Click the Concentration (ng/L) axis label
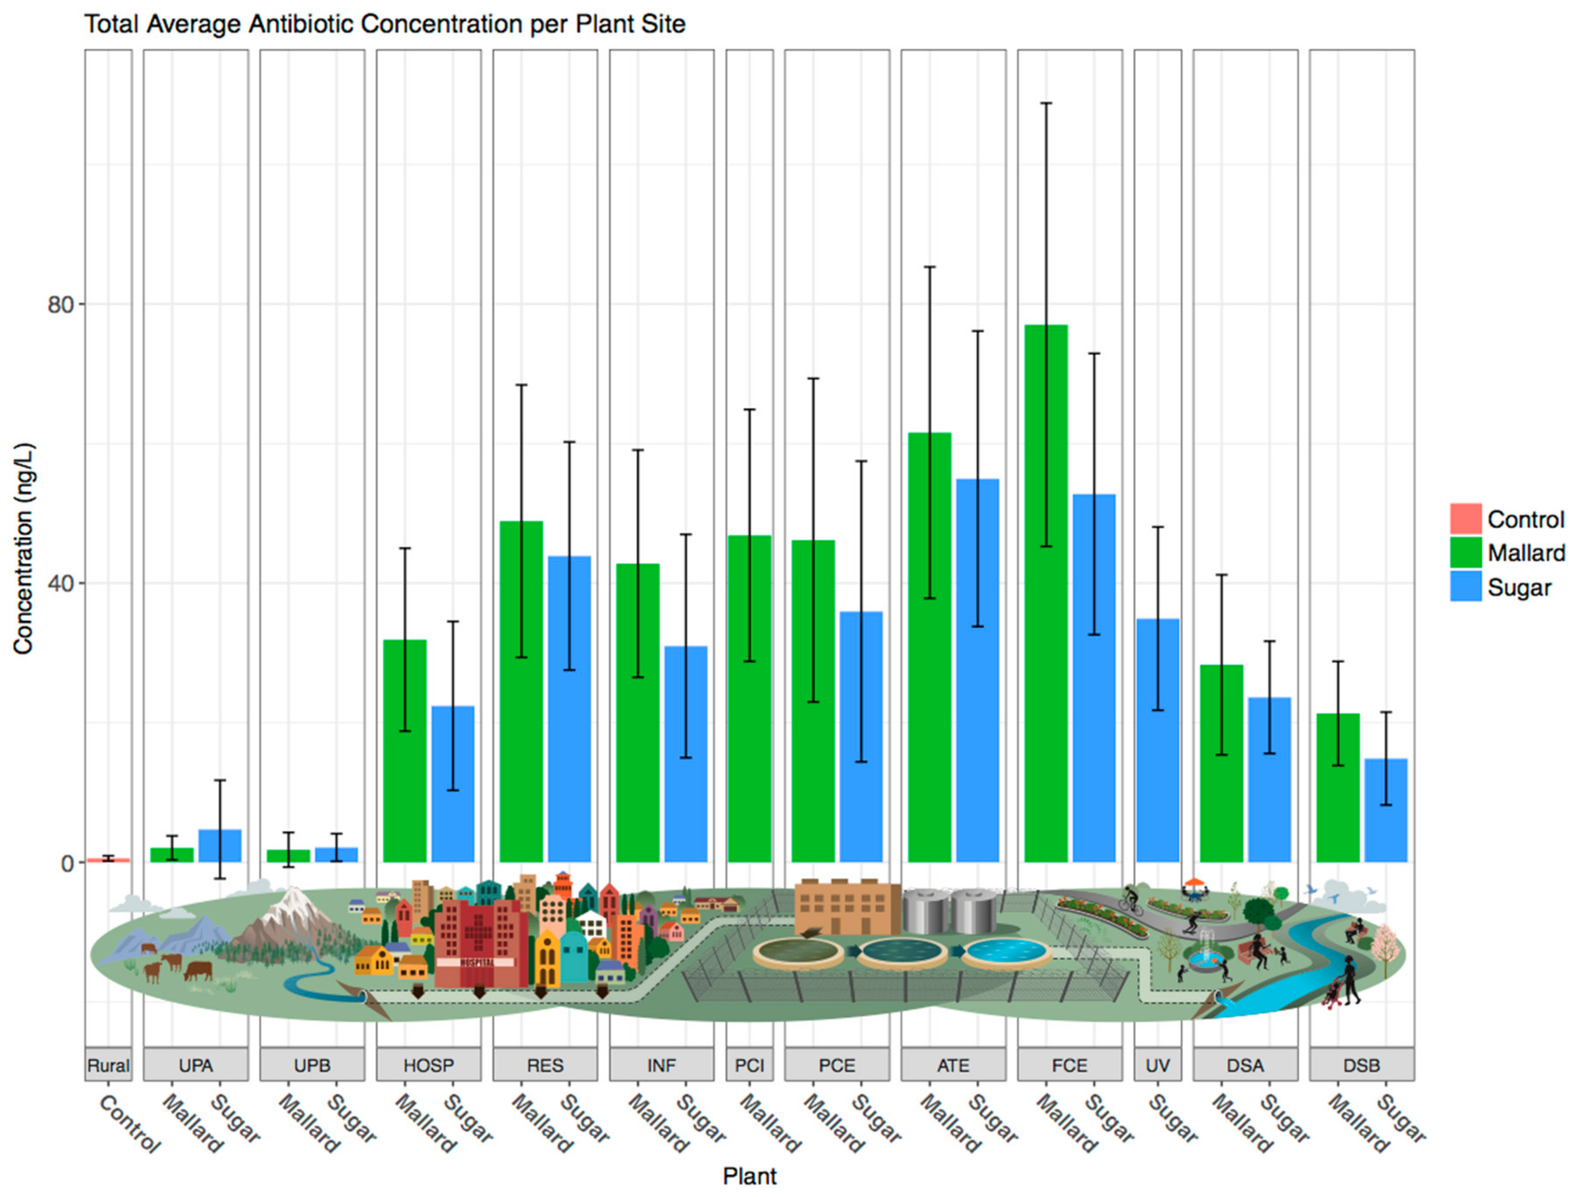This screenshot has width=1575, height=1197. pyautogui.click(x=24, y=549)
